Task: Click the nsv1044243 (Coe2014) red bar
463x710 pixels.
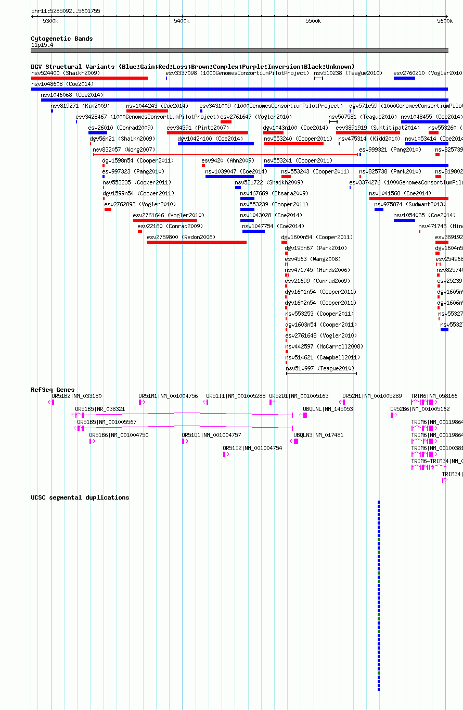Action: [x=147, y=111]
